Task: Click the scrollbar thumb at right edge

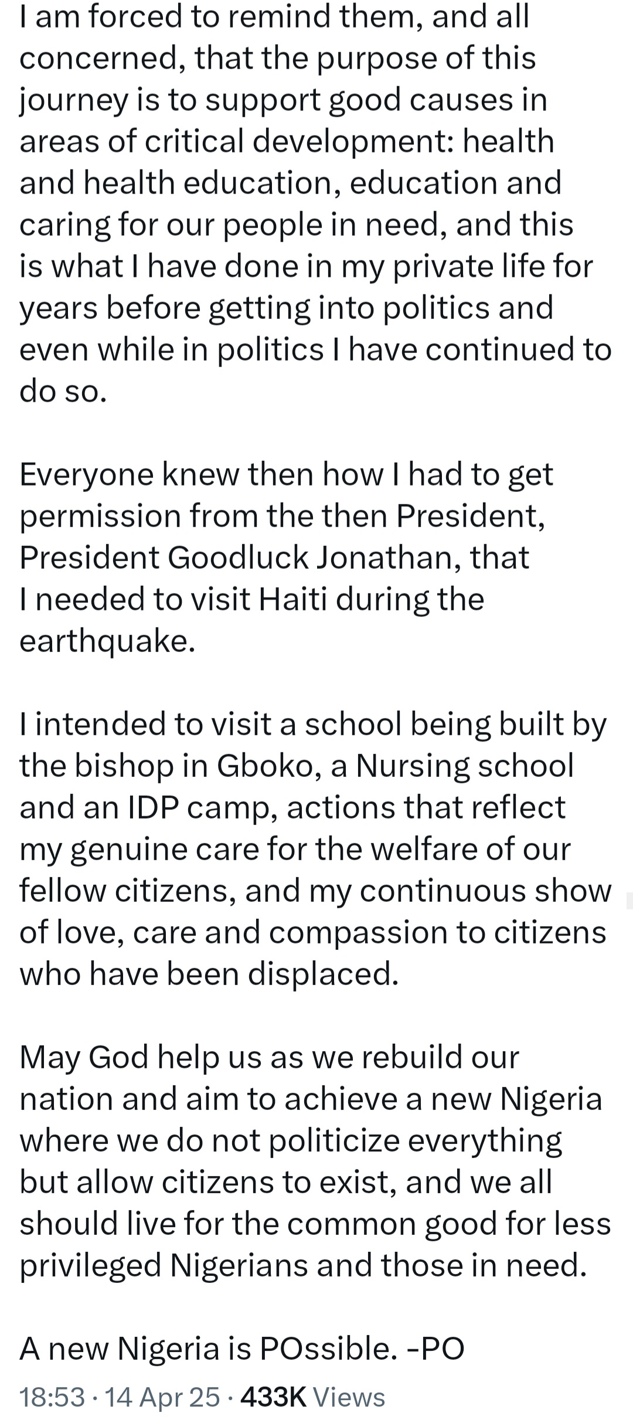Action: 629,899
